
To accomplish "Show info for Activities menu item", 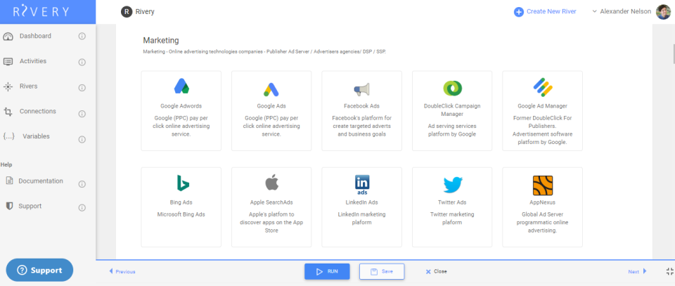I will 82,63.
